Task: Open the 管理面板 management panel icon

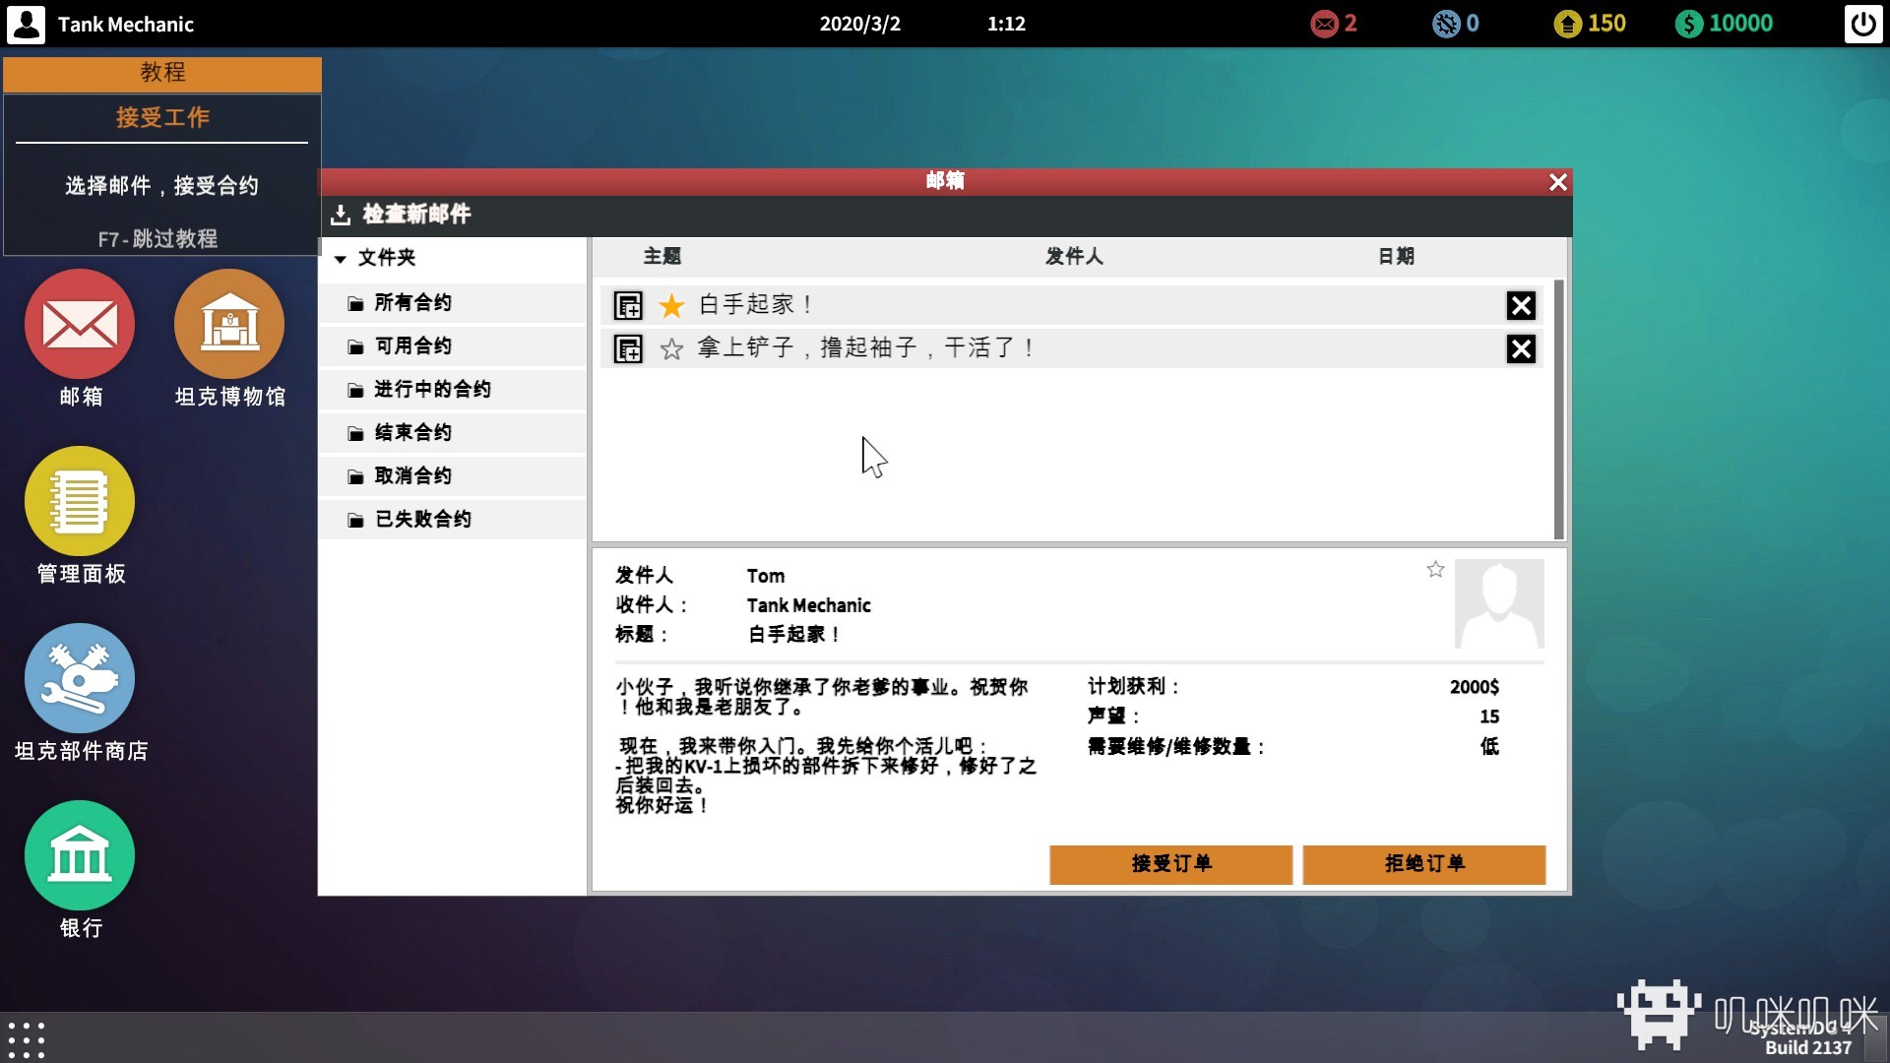Action: tap(80, 502)
